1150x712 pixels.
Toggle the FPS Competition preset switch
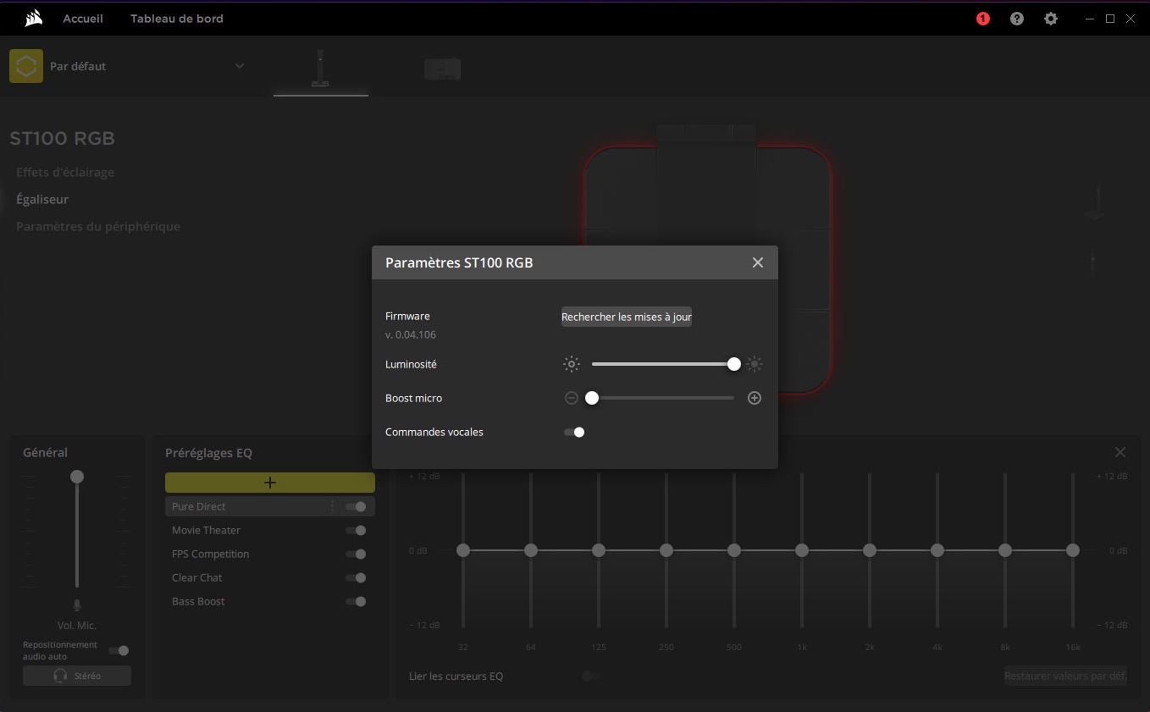pos(357,554)
